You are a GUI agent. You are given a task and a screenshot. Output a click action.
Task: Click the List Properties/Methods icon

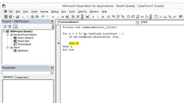click(156, 17)
